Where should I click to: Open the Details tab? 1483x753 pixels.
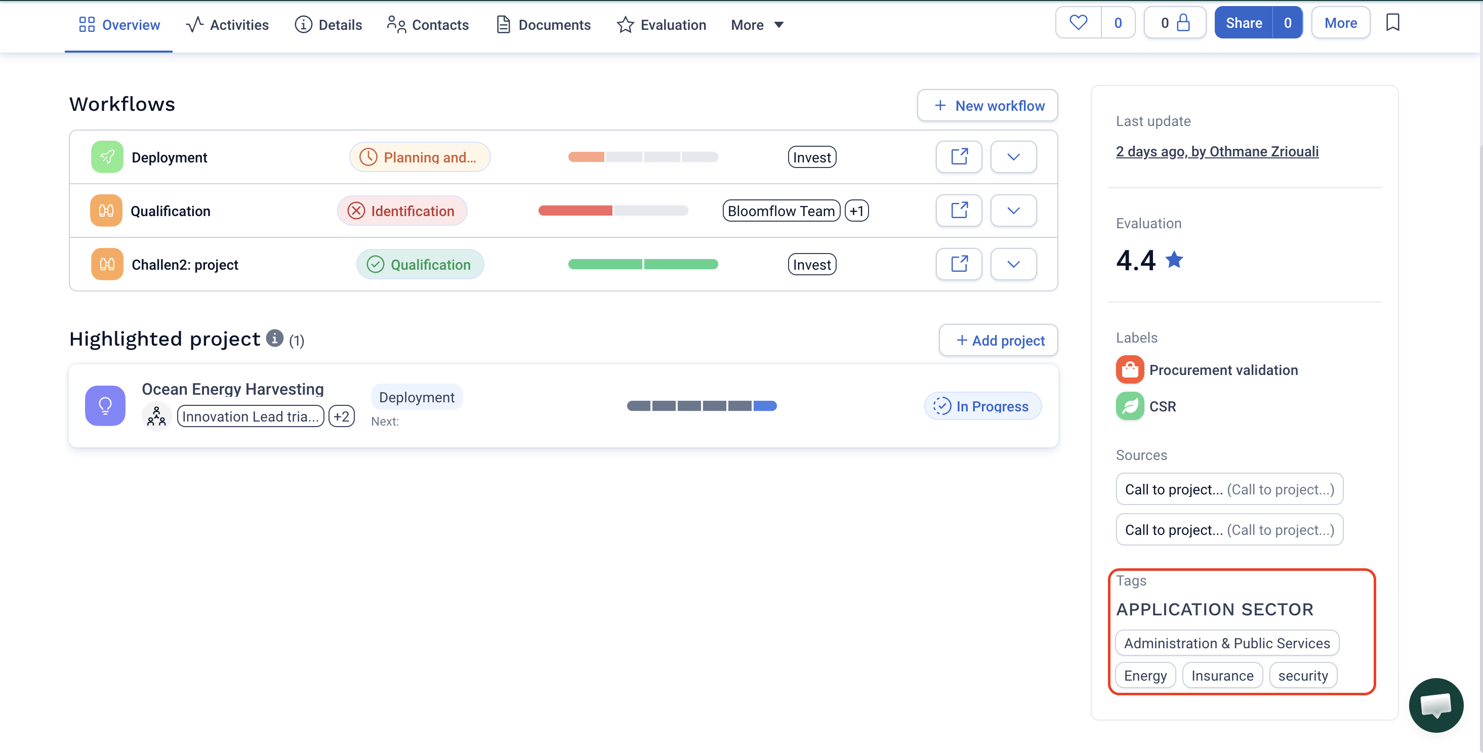click(328, 25)
